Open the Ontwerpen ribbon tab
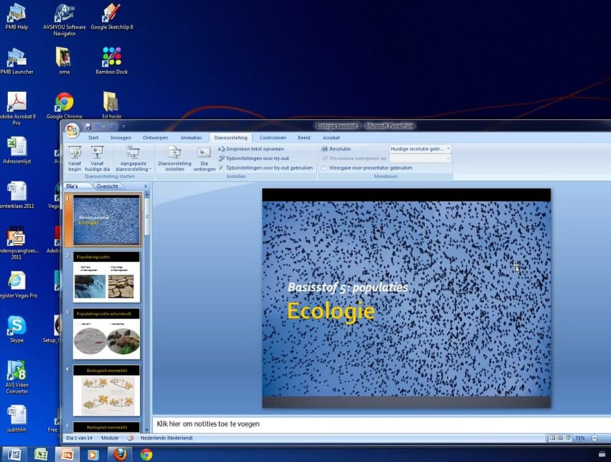This screenshot has height=462, width=611. pos(155,137)
